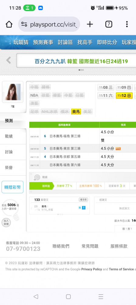Select the 日籃 league filter
The width and height of the screenshot is (136, 305).
pos(80,95)
